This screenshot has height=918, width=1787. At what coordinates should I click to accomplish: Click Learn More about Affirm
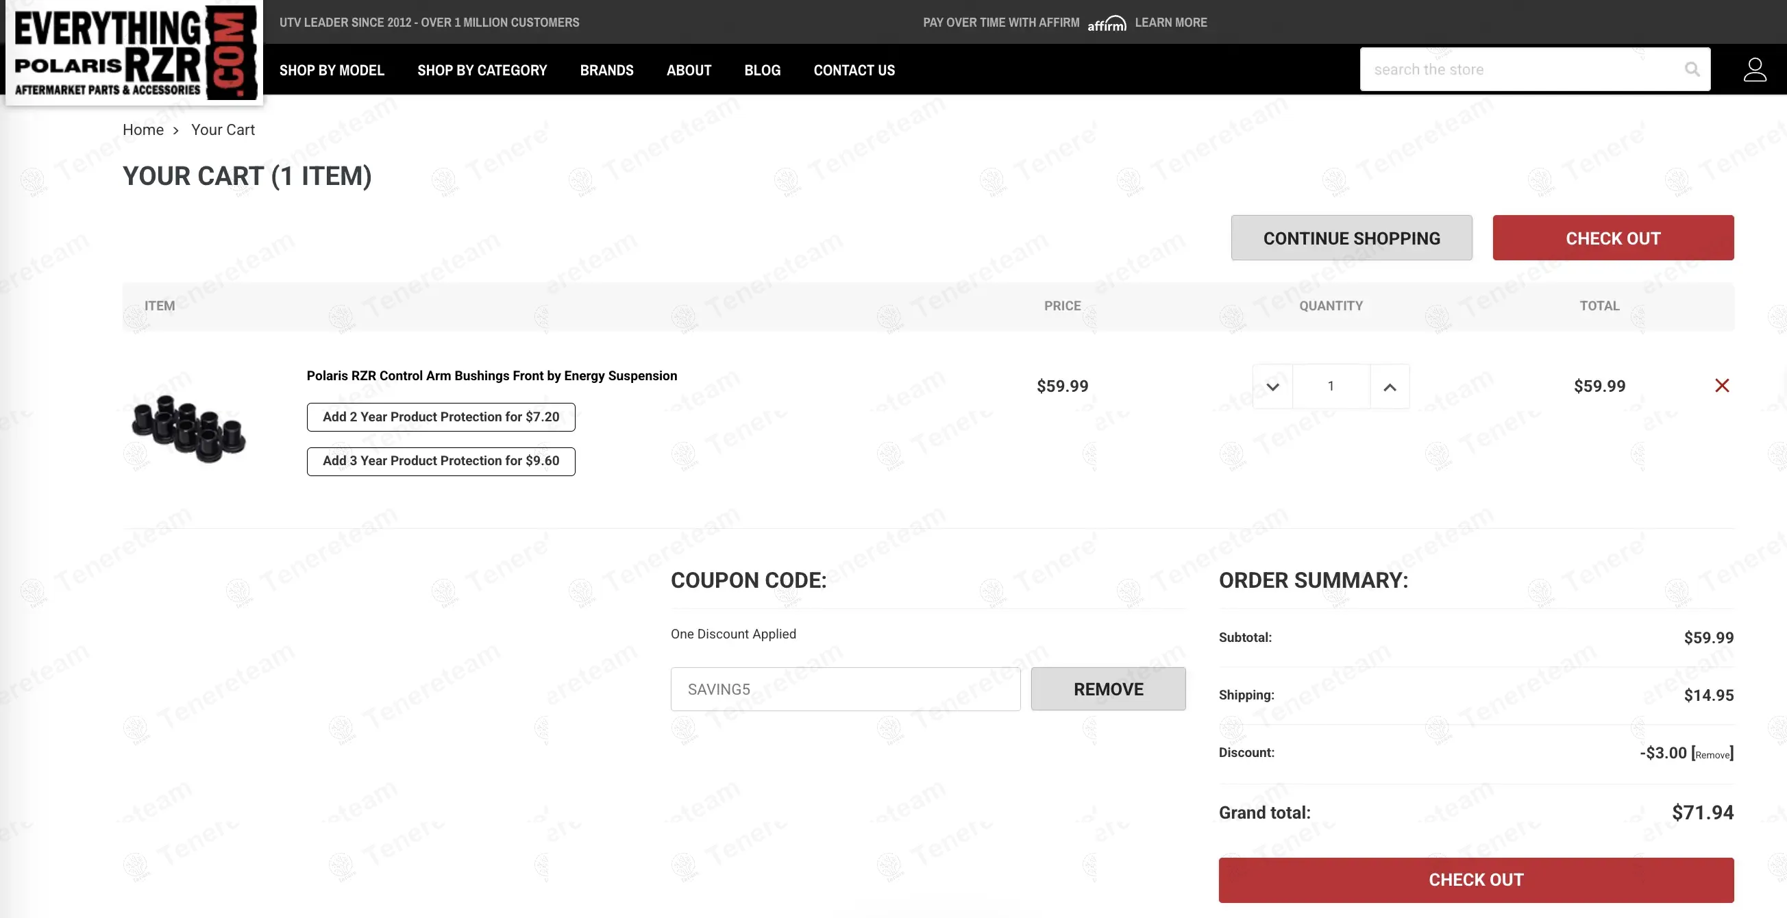point(1171,22)
